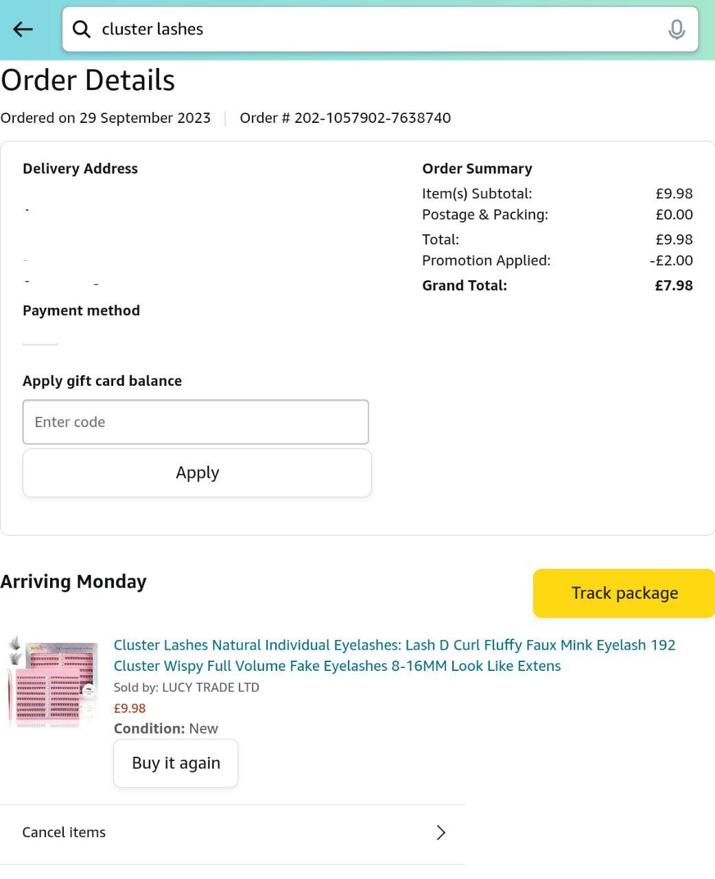
Task: Click the gift card Enter code field
Action: point(196,422)
